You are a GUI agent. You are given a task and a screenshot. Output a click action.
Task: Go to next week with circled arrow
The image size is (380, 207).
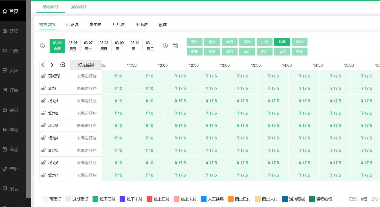pyautogui.click(x=165, y=46)
